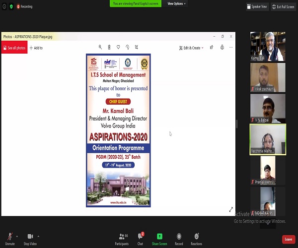Screen dimensions: 298x248
Task: Click the plaque image in Photos viewer
Action: pos(118,130)
